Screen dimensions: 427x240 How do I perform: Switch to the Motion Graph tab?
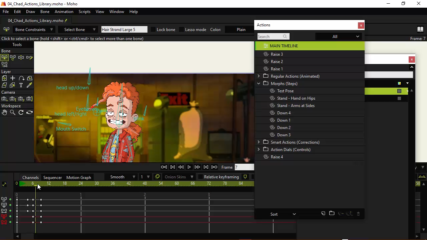(78, 178)
